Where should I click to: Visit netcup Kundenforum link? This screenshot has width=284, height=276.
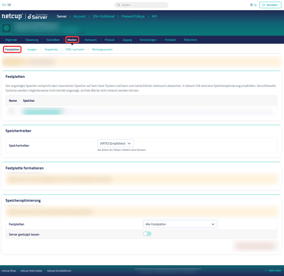point(59,271)
